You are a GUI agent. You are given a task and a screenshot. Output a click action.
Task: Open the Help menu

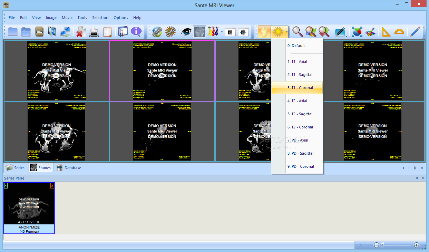[x=137, y=18]
